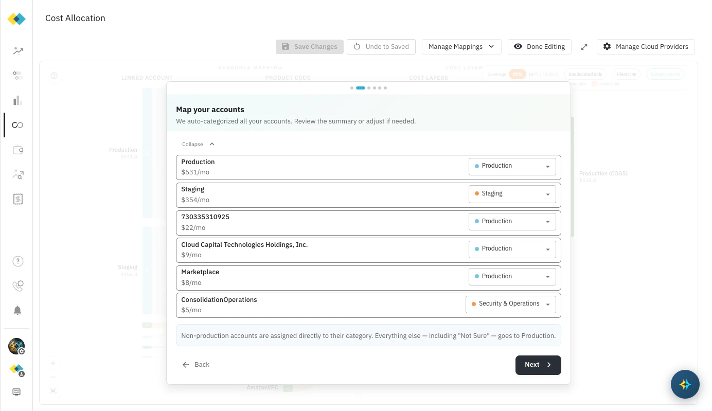The height and width of the screenshot is (411, 712).
Task: Click the zoom in plus control on canvas
Action: [x=53, y=363]
